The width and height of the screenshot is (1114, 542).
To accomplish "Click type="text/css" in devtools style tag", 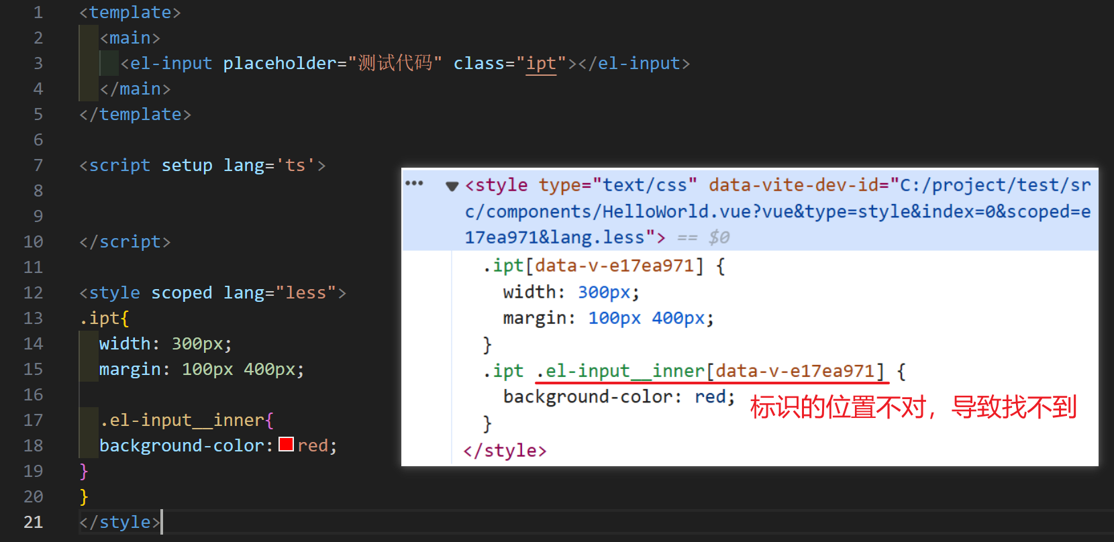I will tap(617, 185).
